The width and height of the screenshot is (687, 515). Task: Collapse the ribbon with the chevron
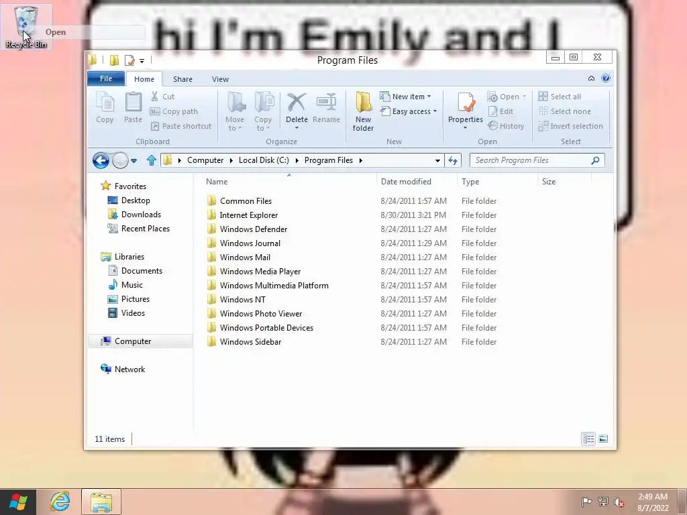(591, 78)
